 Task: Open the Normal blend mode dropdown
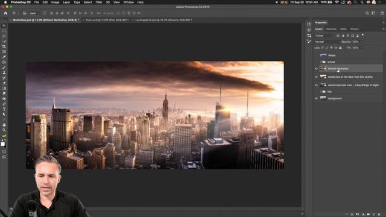(327, 42)
